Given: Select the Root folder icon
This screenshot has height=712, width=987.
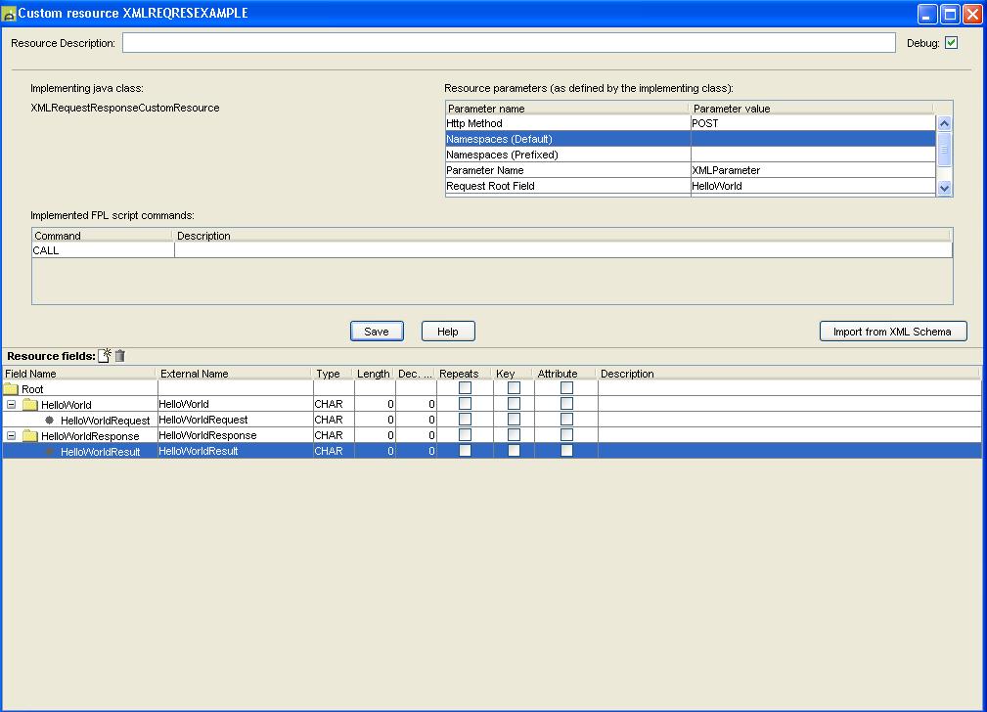Looking at the screenshot, I should (x=11, y=389).
